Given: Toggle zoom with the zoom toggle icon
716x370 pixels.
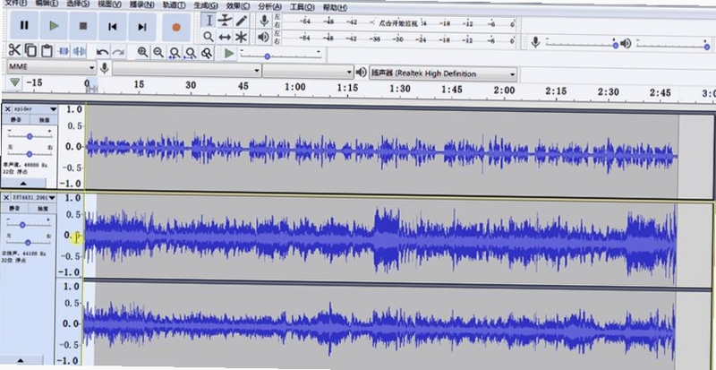Looking at the screenshot, I should tap(207, 54).
